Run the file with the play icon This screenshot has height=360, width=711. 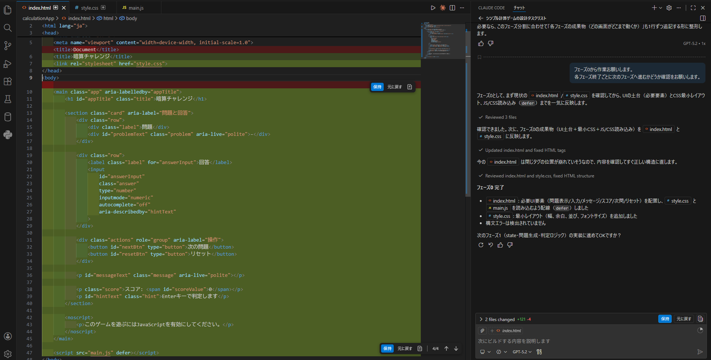click(x=433, y=8)
